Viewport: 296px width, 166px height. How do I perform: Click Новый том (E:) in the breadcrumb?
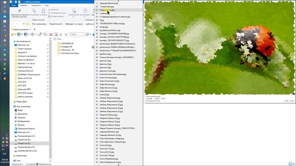point(55,24)
